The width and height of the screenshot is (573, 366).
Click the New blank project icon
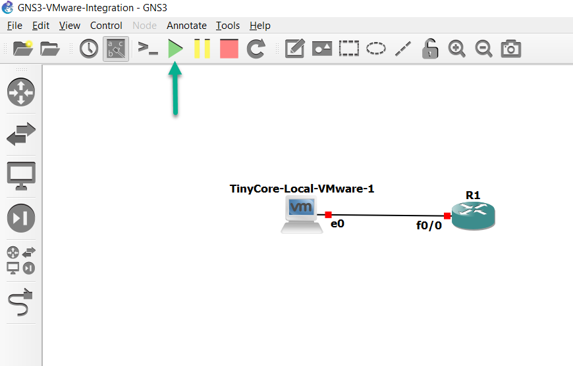click(22, 48)
